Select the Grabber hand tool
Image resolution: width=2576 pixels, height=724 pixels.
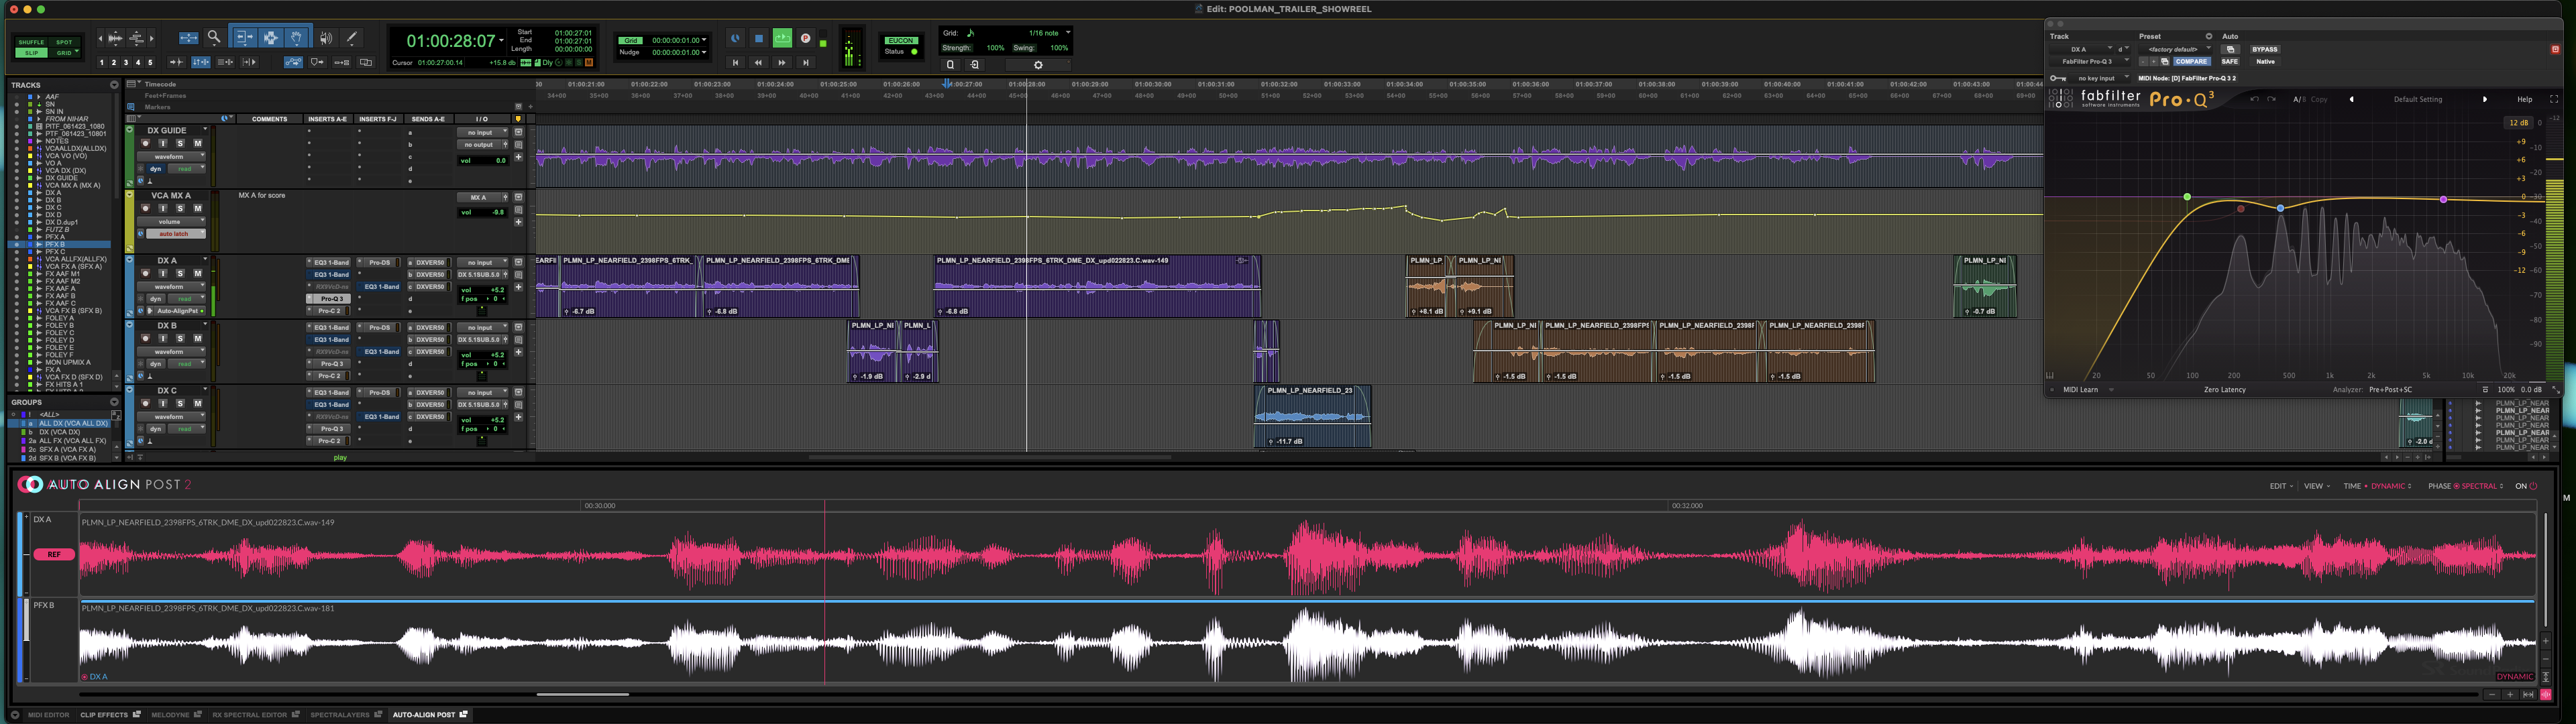tap(297, 38)
